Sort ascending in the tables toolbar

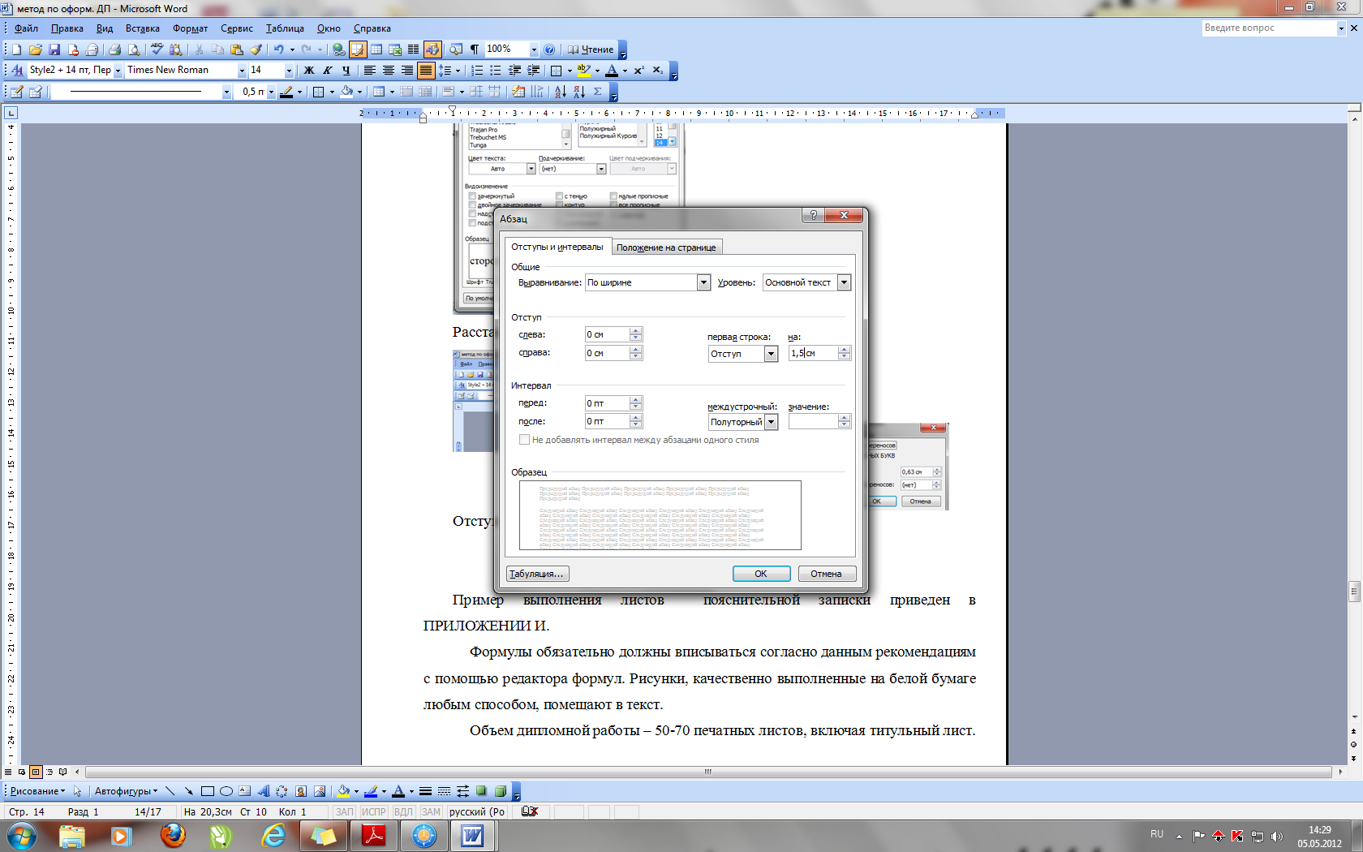point(560,92)
